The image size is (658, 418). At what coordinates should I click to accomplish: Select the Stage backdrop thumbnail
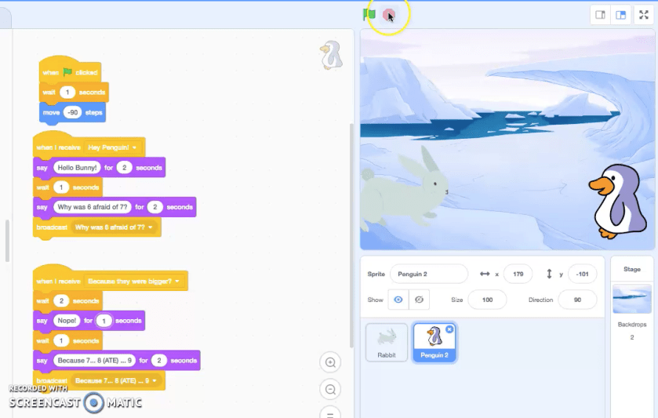click(x=631, y=299)
